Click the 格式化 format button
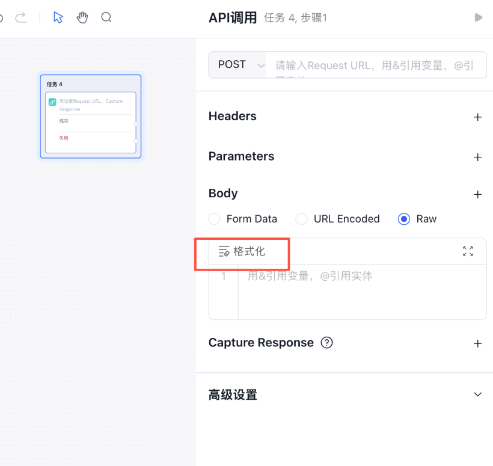Image resolution: width=493 pixels, height=466 pixels. (x=242, y=251)
